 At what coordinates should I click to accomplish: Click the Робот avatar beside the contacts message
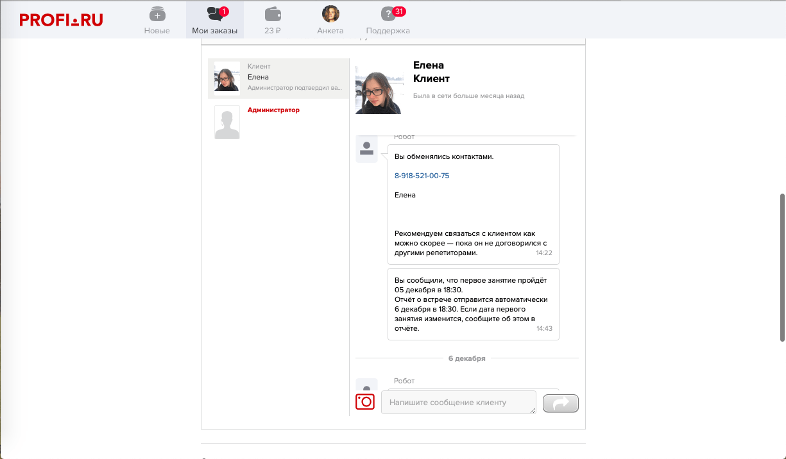[366, 149]
